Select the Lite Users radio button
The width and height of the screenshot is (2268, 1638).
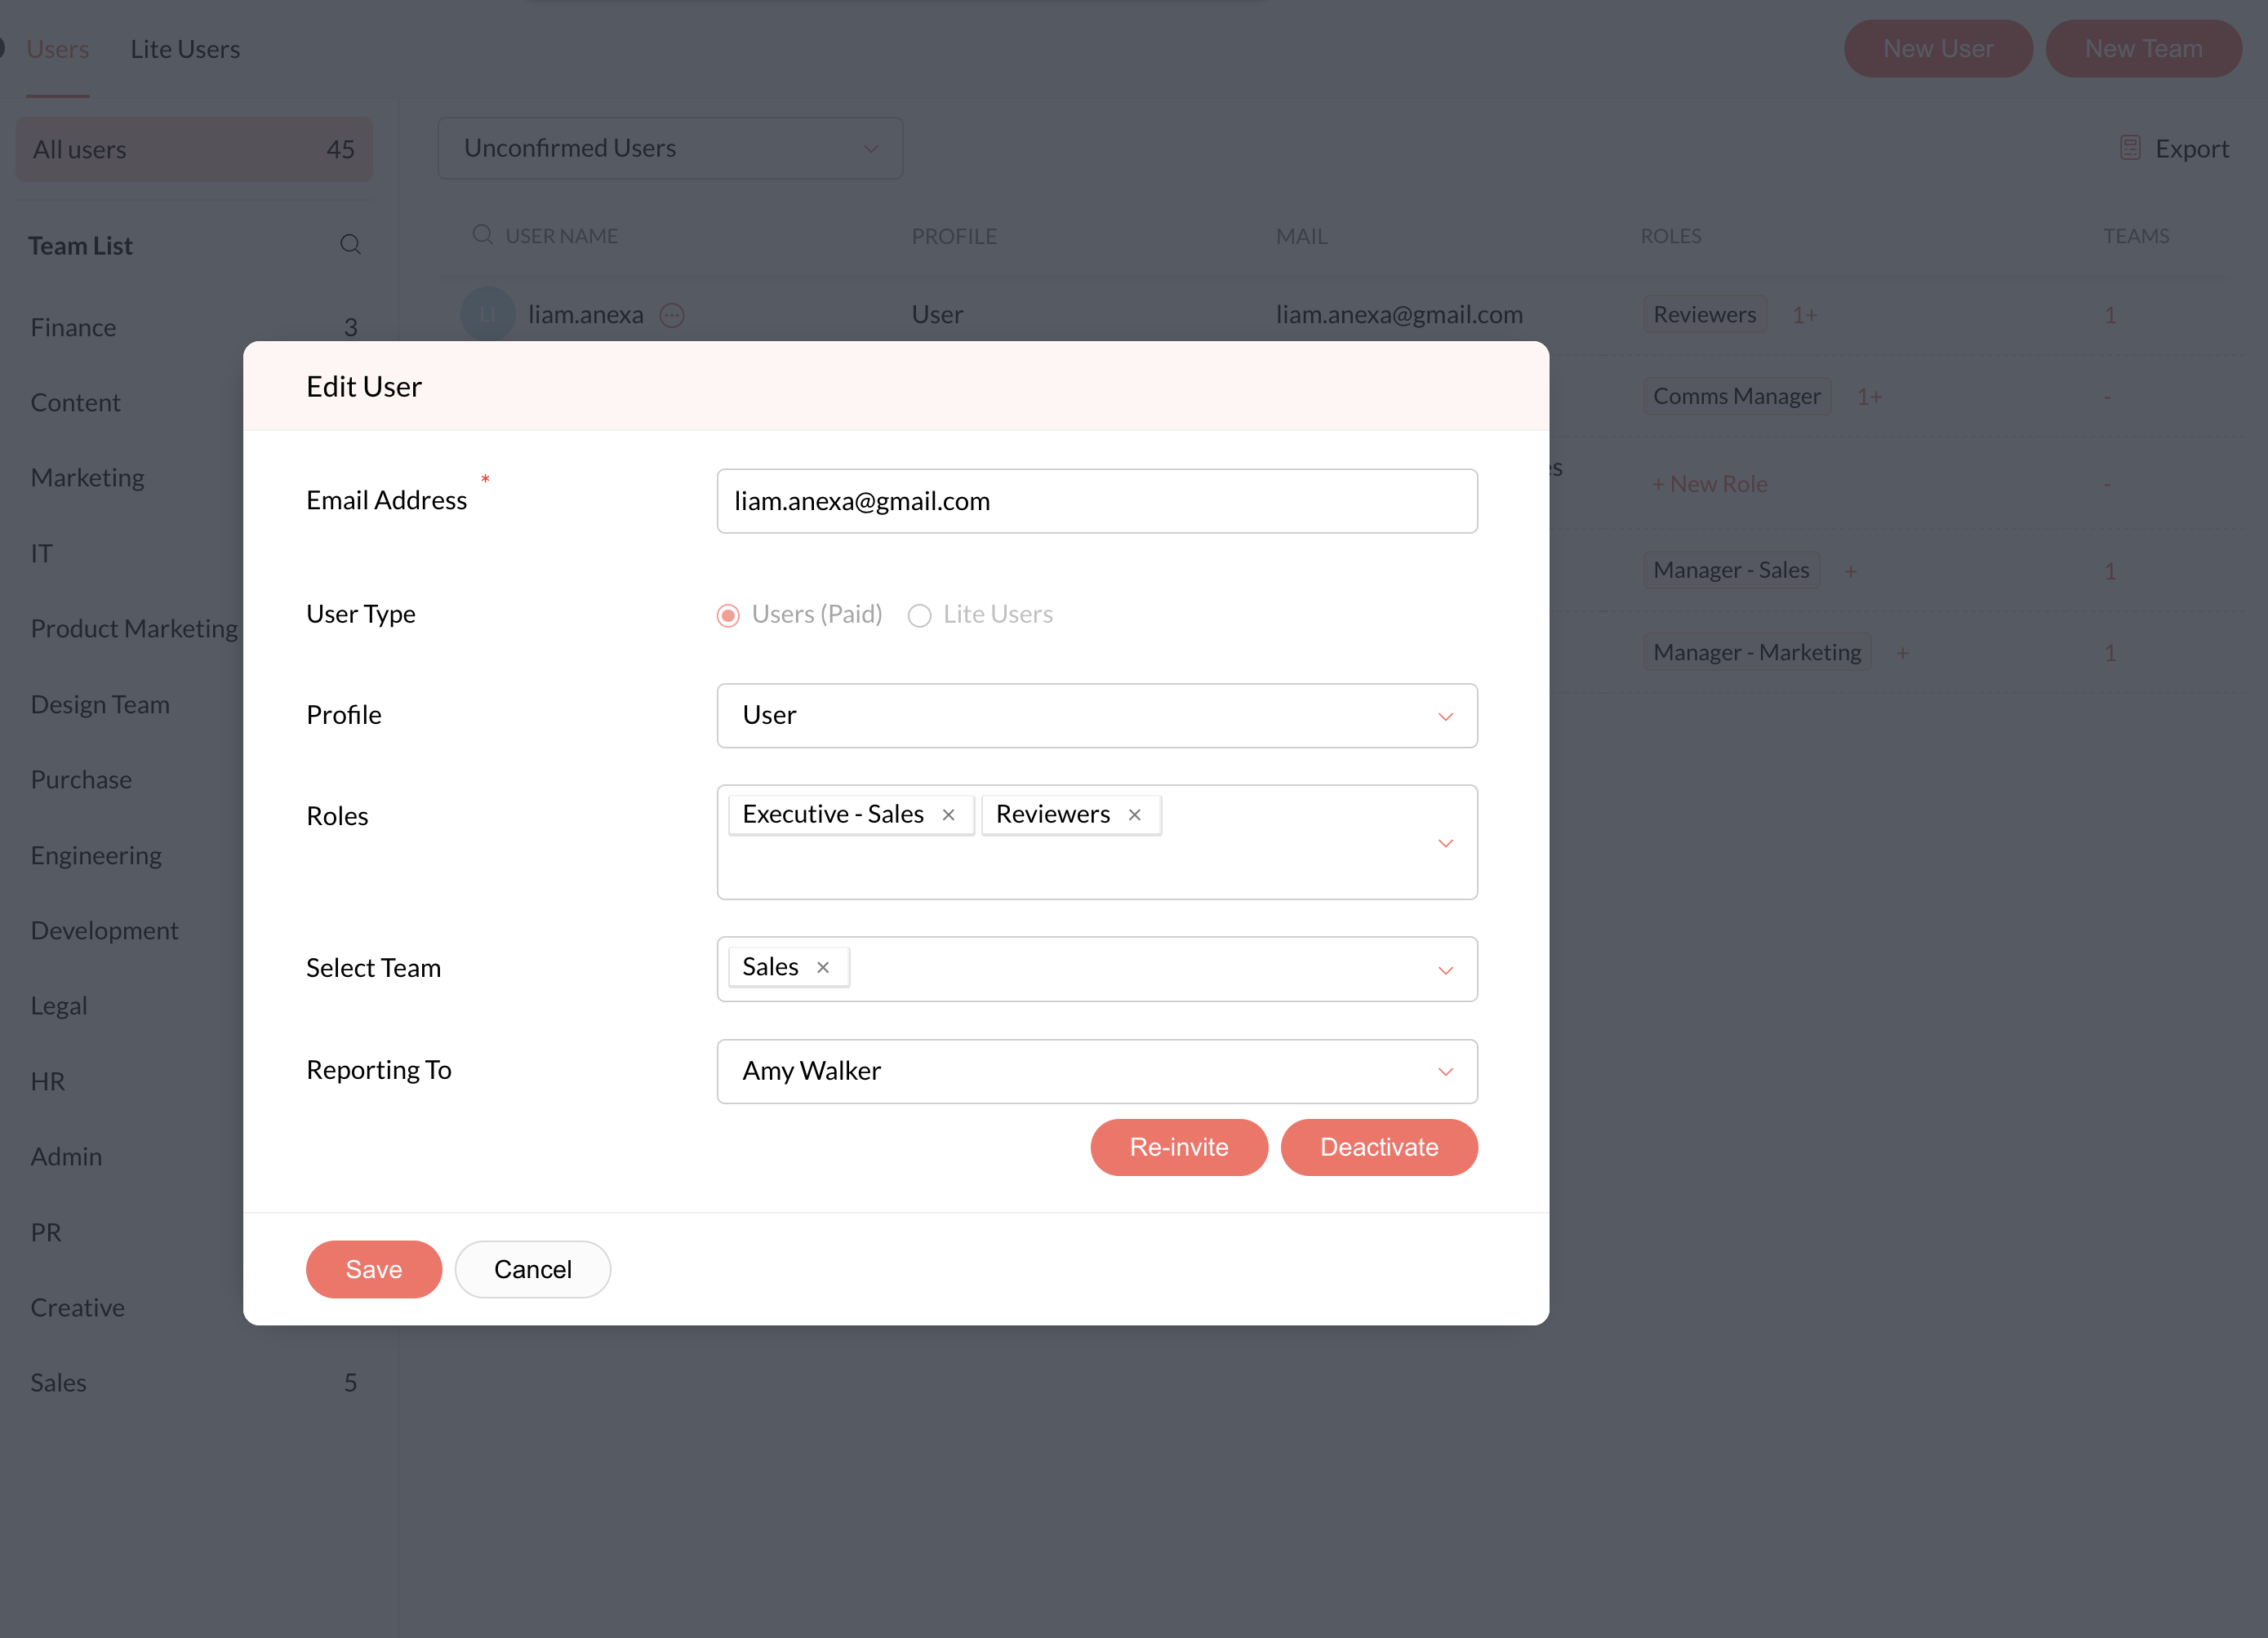pyautogui.click(x=919, y=615)
